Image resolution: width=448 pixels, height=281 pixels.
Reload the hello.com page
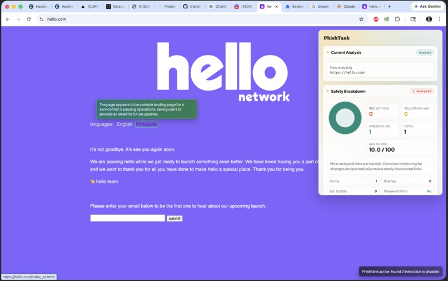(29, 19)
